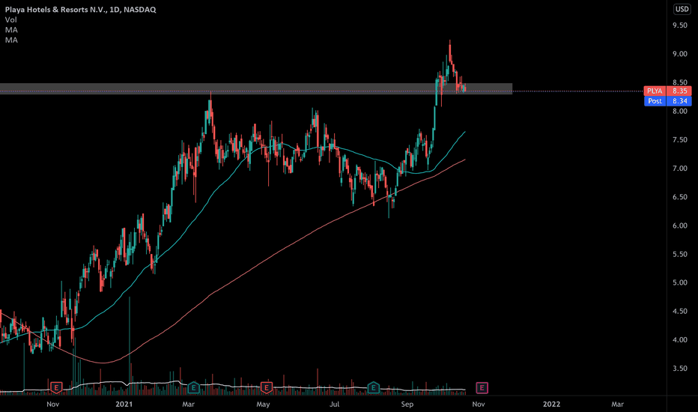Click the May label on time axis

click(263, 404)
